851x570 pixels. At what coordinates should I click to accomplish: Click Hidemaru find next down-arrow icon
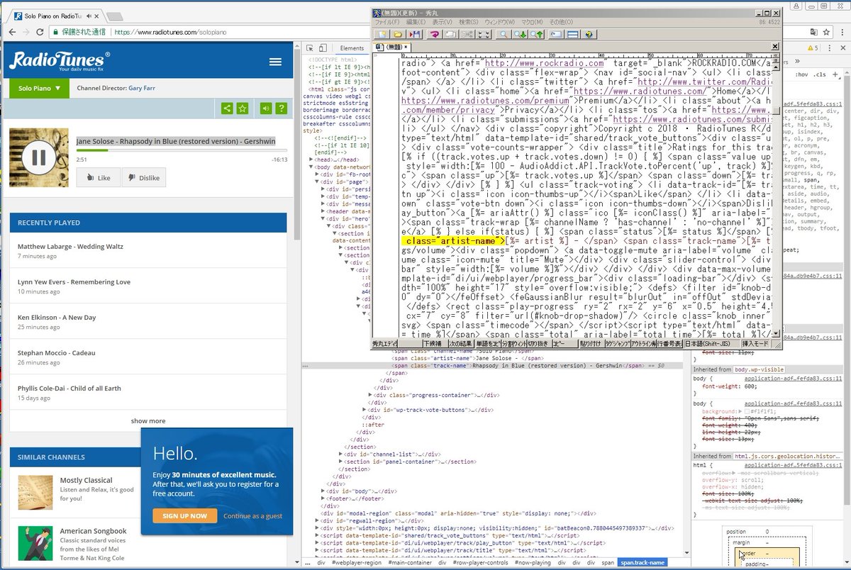click(520, 34)
